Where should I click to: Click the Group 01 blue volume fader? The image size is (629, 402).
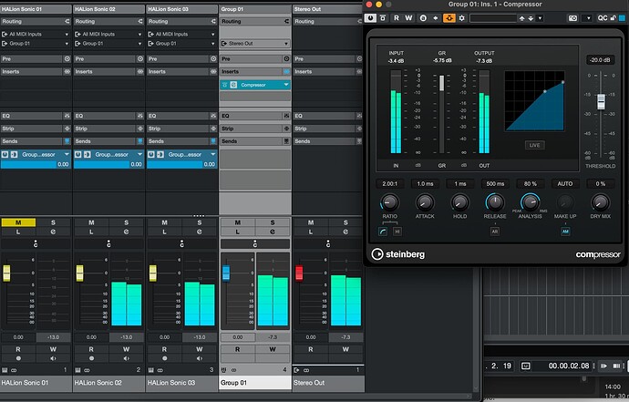coord(227,273)
